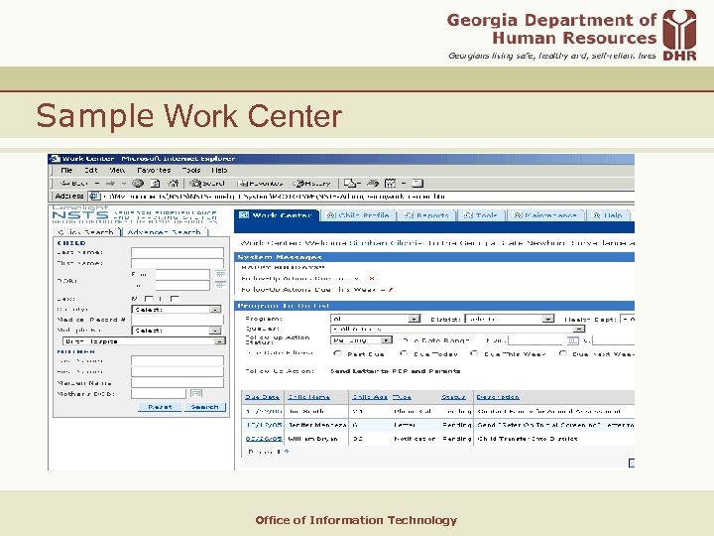Open the Help menu in menu bar
The image size is (714, 536).
[219, 170]
